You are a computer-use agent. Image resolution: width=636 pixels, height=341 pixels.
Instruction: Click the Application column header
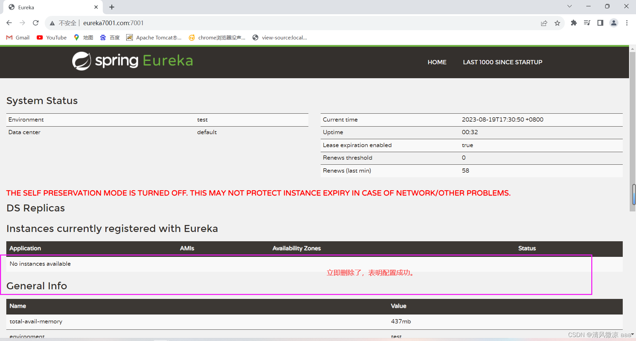coord(25,248)
